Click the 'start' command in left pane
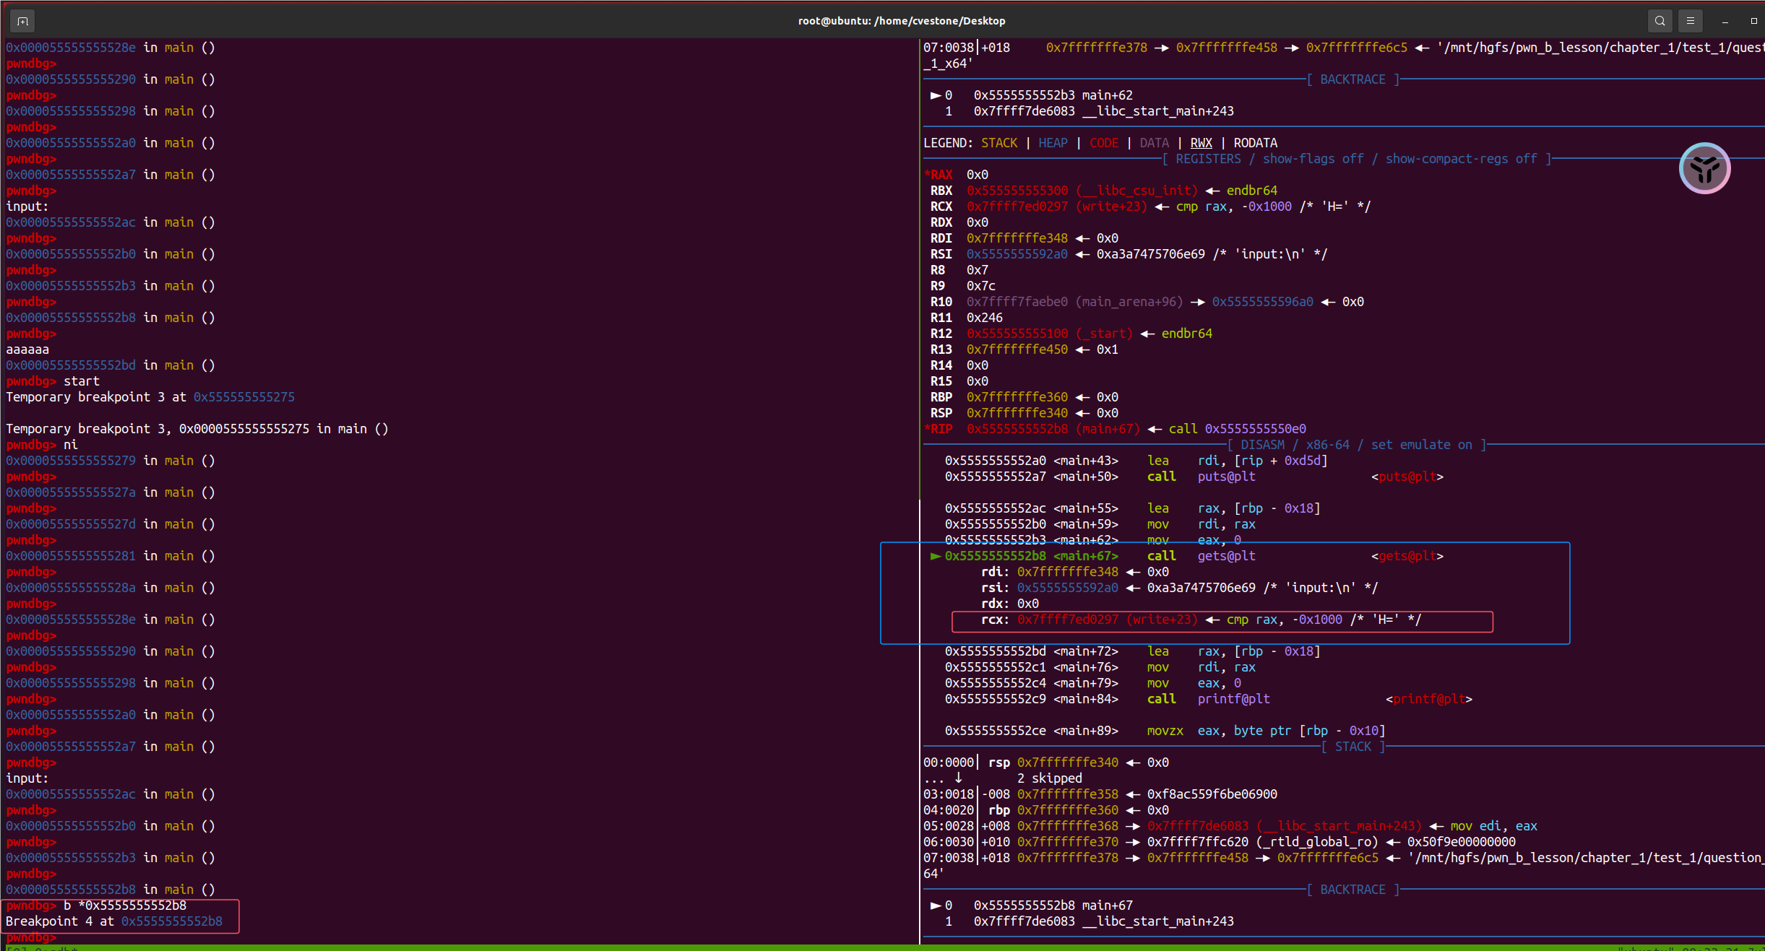 coord(81,381)
